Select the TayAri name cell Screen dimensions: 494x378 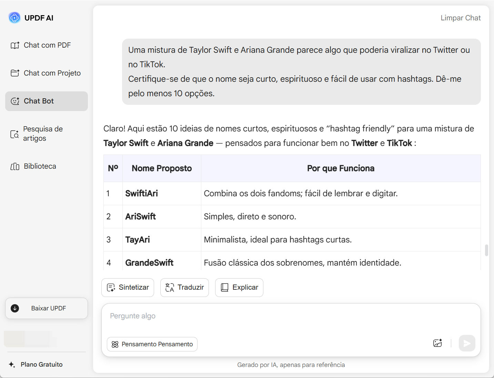click(162, 240)
